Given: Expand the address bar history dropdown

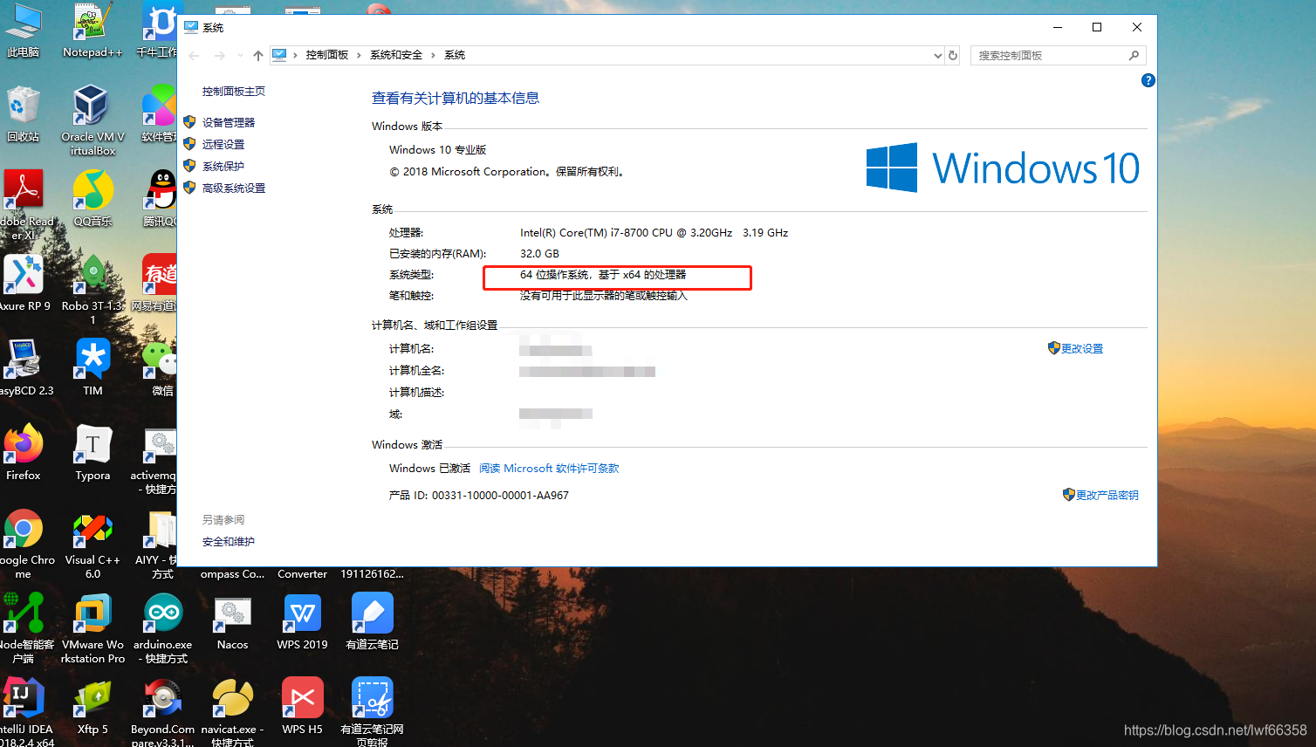Looking at the screenshot, I should tap(938, 55).
